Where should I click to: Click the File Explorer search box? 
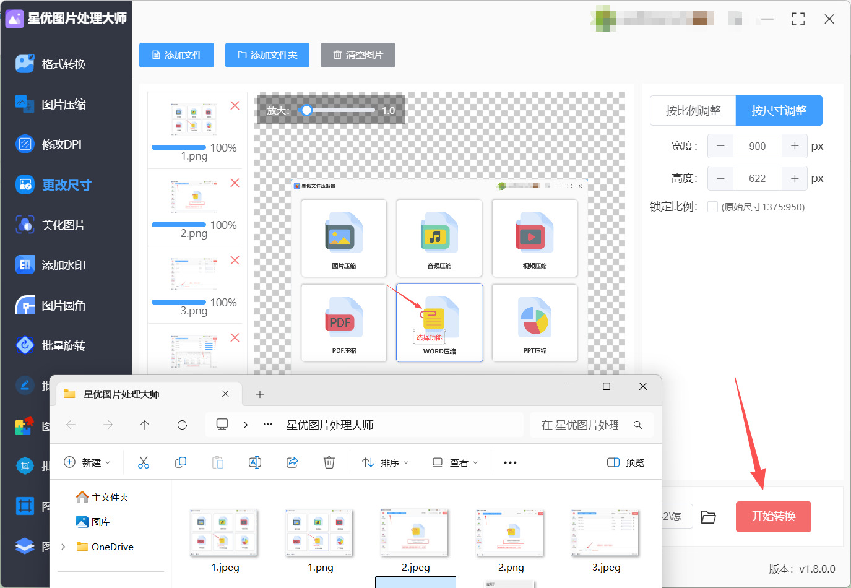[x=591, y=425]
